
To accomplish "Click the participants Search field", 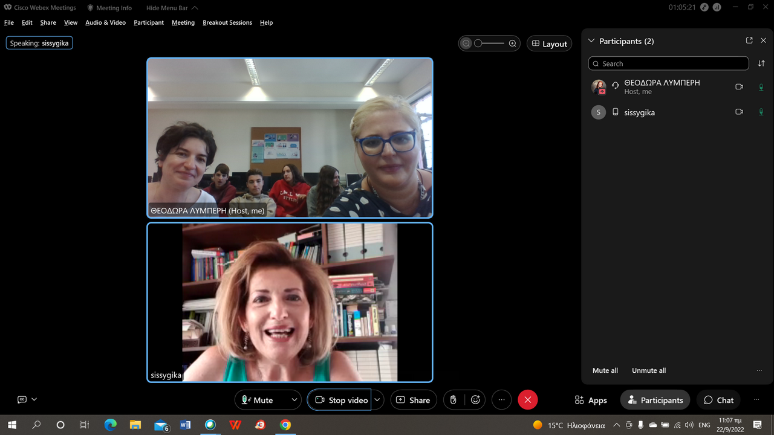I will pyautogui.click(x=668, y=63).
